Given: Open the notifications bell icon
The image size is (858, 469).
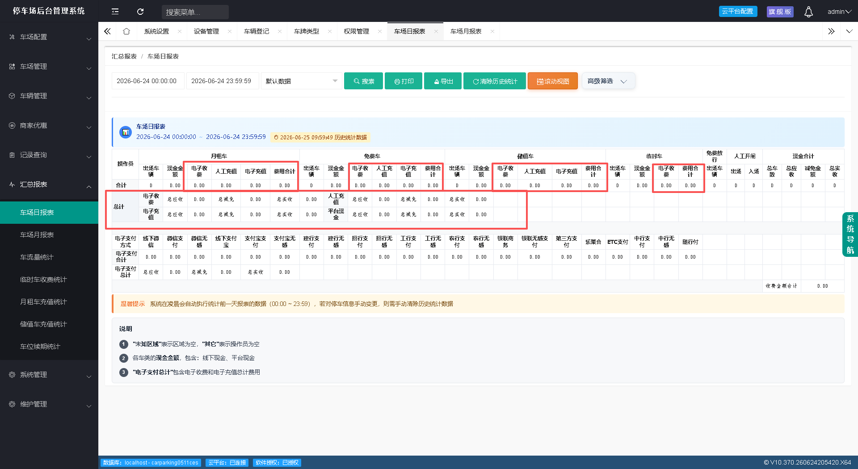Looking at the screenshot, I should [x=808, y=12].
